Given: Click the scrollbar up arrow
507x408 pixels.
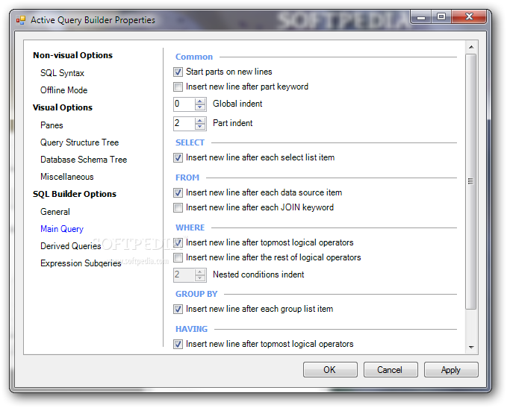Looking at the screenshot, I should point(471,47).
